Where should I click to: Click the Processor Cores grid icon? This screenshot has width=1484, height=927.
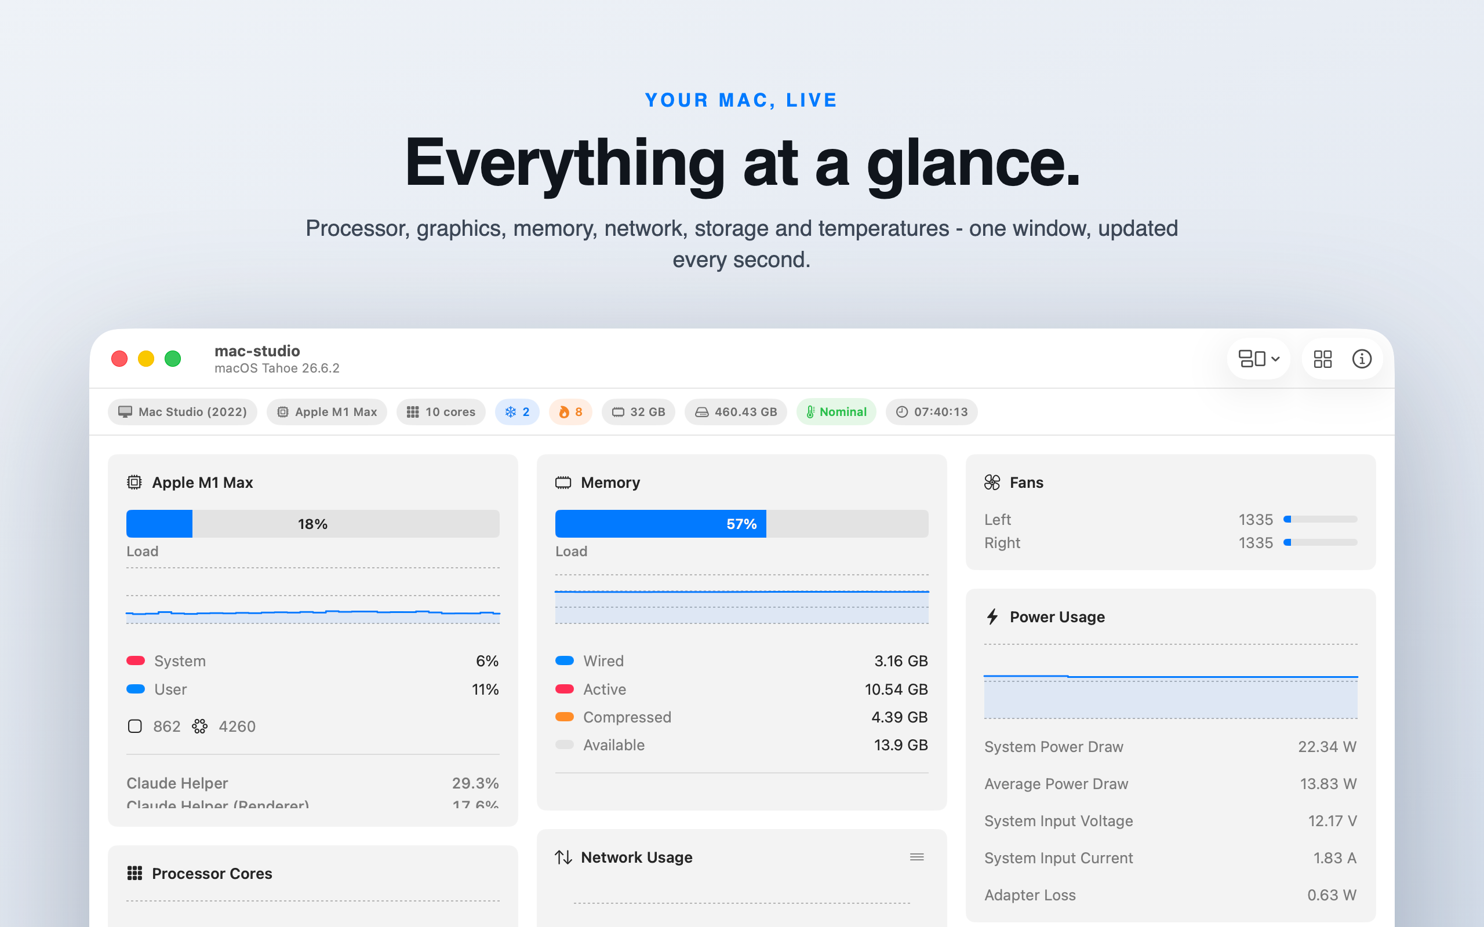click(134, 873)
